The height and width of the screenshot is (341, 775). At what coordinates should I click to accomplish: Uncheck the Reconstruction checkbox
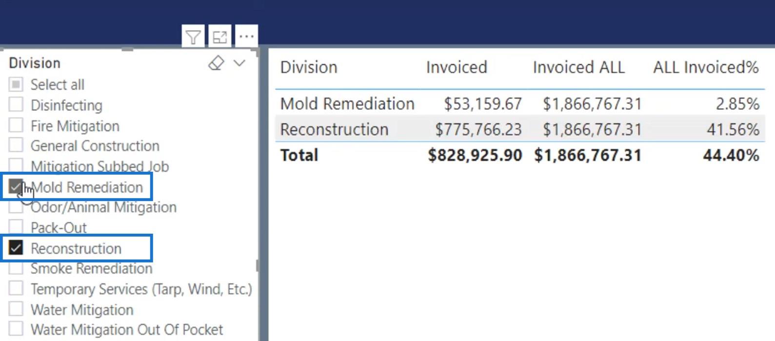pyautogui.click(x=16, y=248)
